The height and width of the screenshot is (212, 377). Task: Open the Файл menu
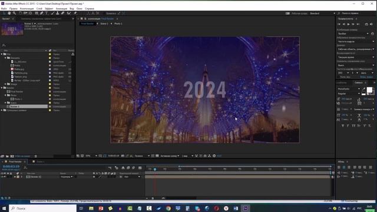[x=4, y=8]
